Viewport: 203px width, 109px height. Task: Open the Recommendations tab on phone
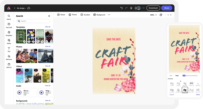coord(190,76)
